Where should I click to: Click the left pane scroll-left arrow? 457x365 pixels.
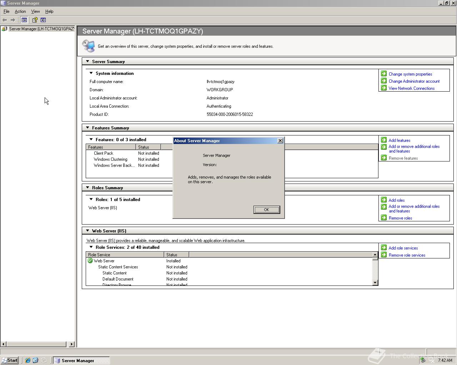4,344
